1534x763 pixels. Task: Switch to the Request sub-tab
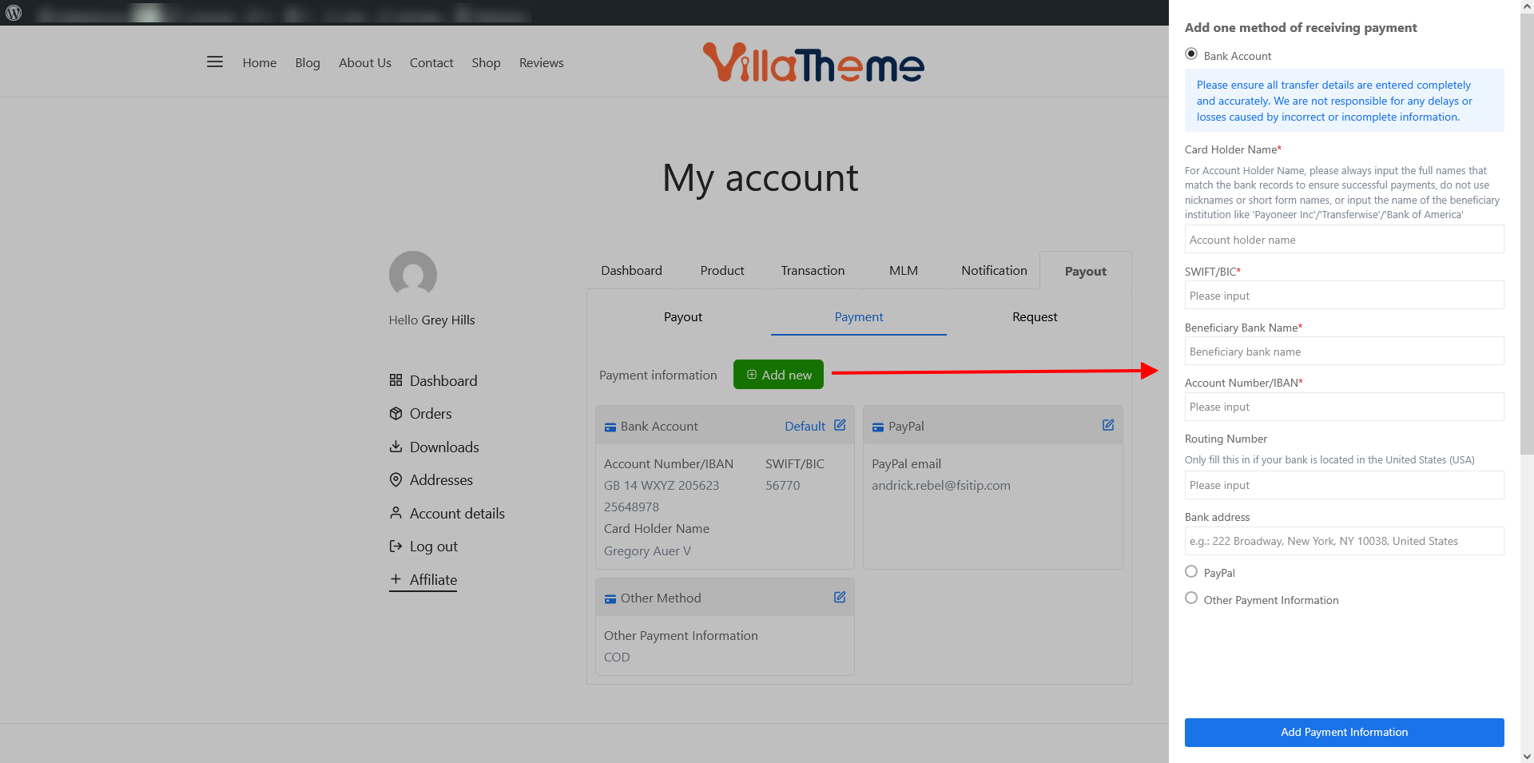[1035, 316]
